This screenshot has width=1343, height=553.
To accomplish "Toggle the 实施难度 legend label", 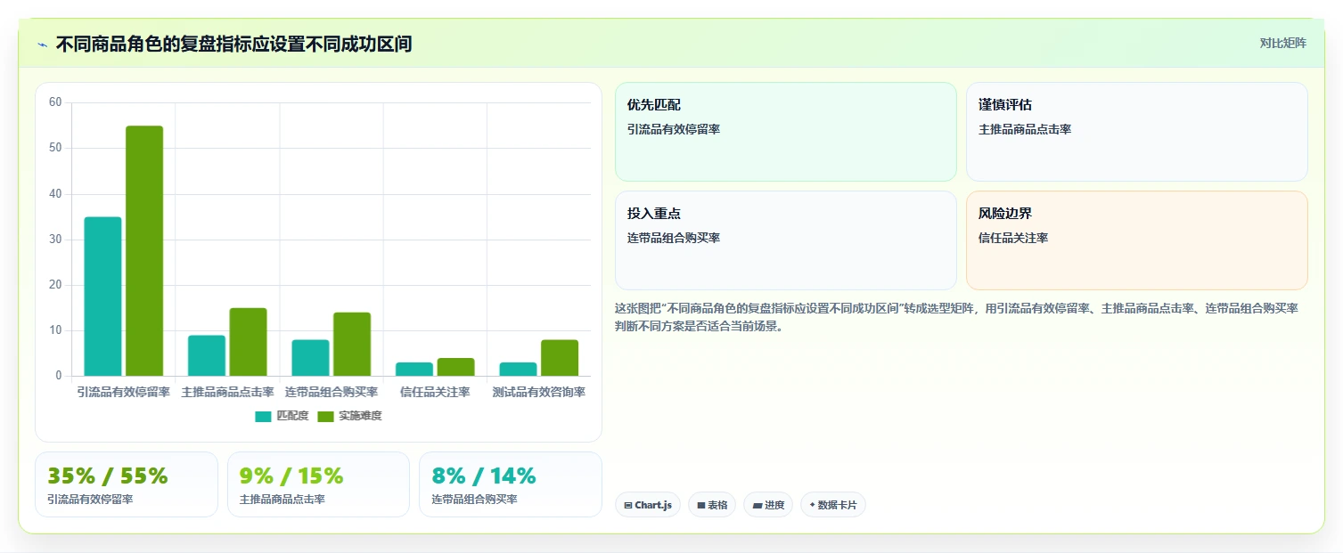I will 360,416.
